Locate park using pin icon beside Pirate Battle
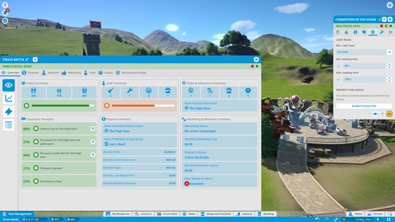This screenshot has height=222, width=395. click(35, 59)
